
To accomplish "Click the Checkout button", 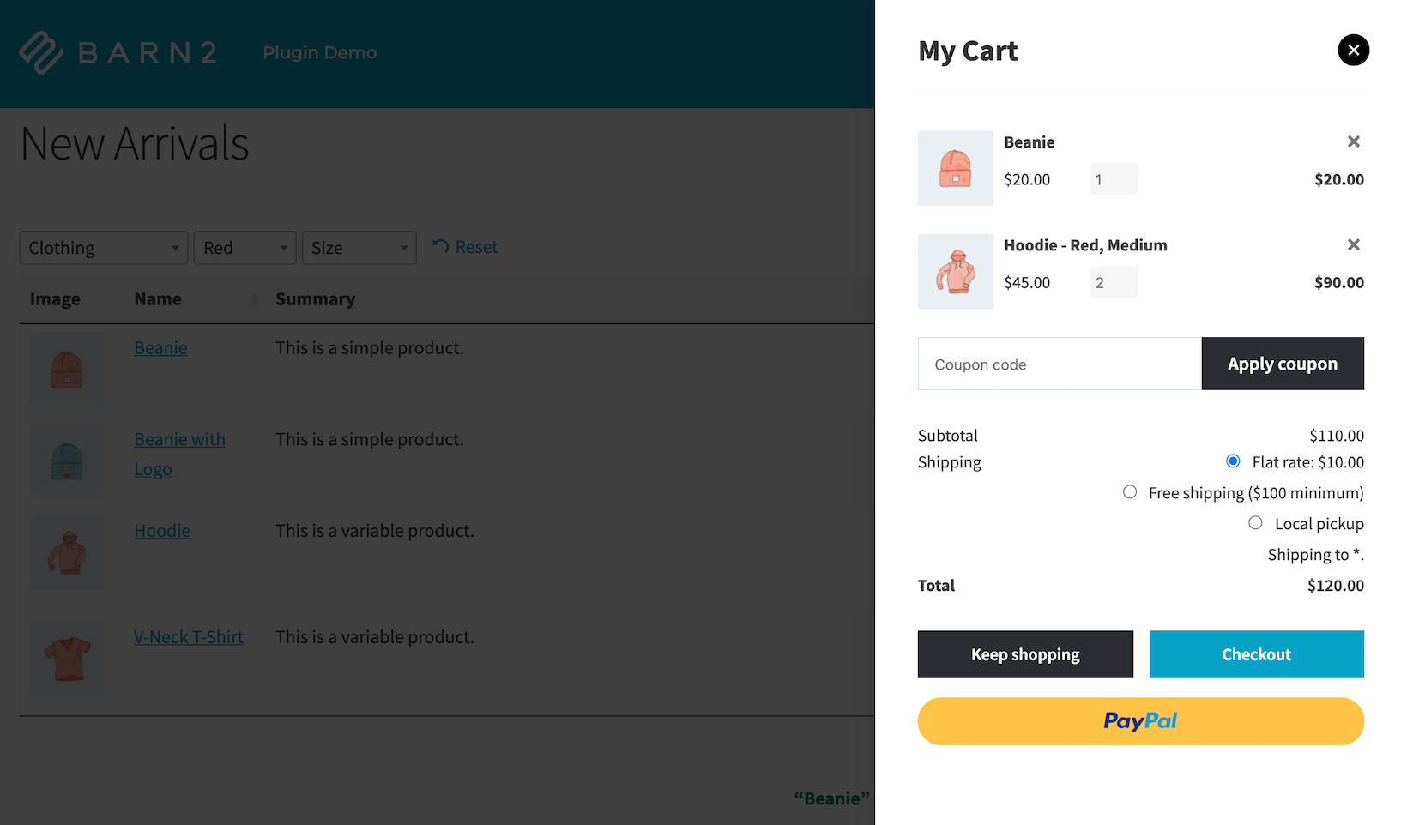I will 1256,653.
